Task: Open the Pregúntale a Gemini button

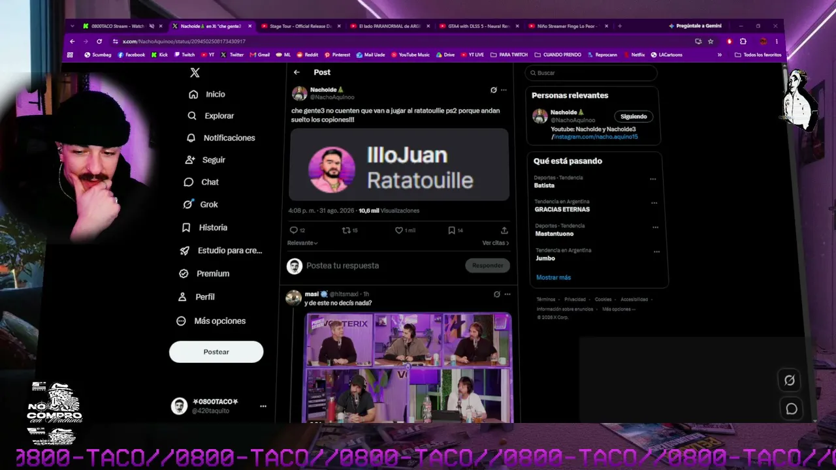Action: [x=696, y=26]
